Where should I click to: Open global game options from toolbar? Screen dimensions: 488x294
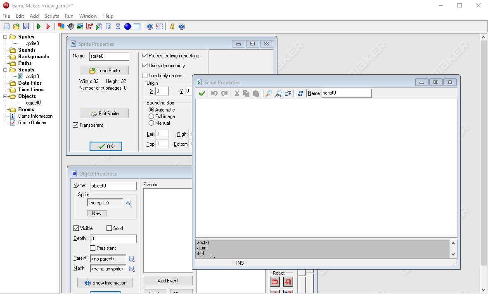[159, 26]
